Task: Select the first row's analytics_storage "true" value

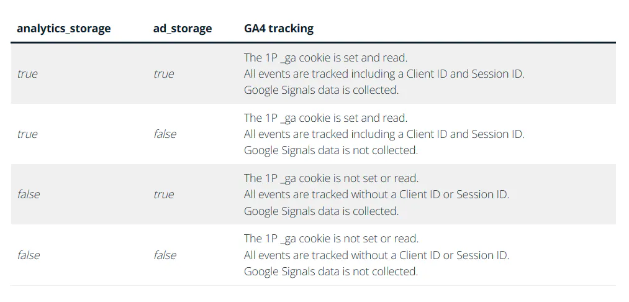Action: [27, 74]
